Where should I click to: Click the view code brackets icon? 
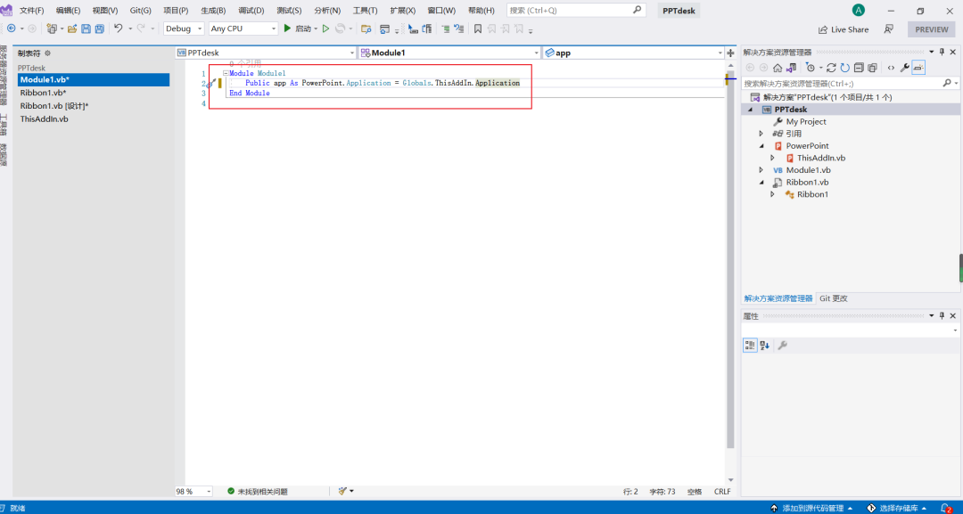891,68
